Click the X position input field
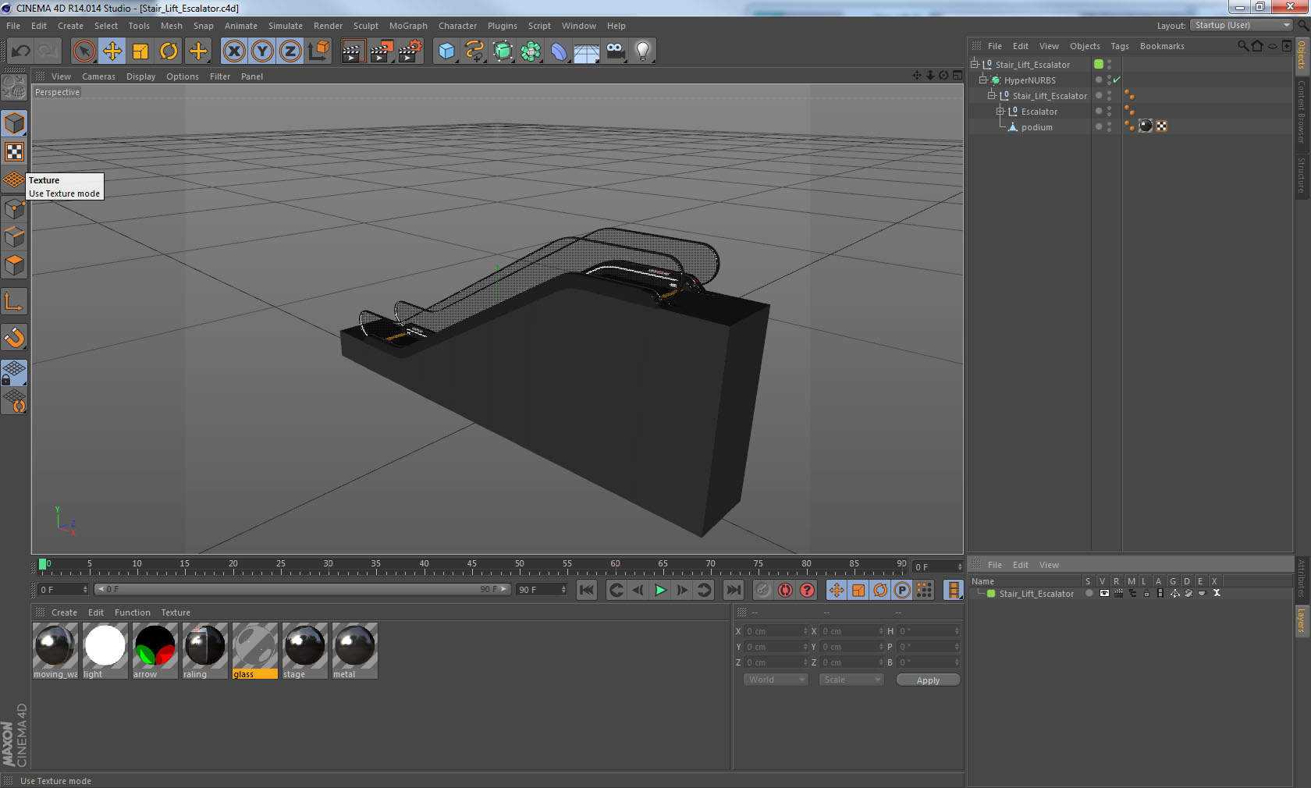1311x788 pixels. 776,631
